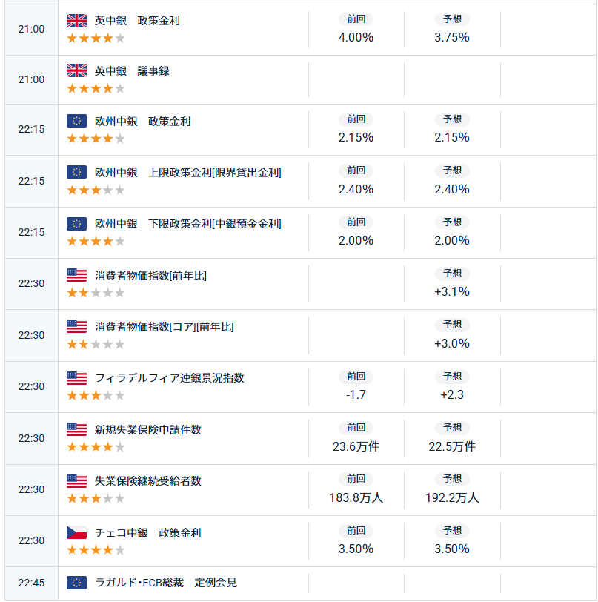
Task: Open 新規失業保険申請件数 event details
Action: point(148,430)
